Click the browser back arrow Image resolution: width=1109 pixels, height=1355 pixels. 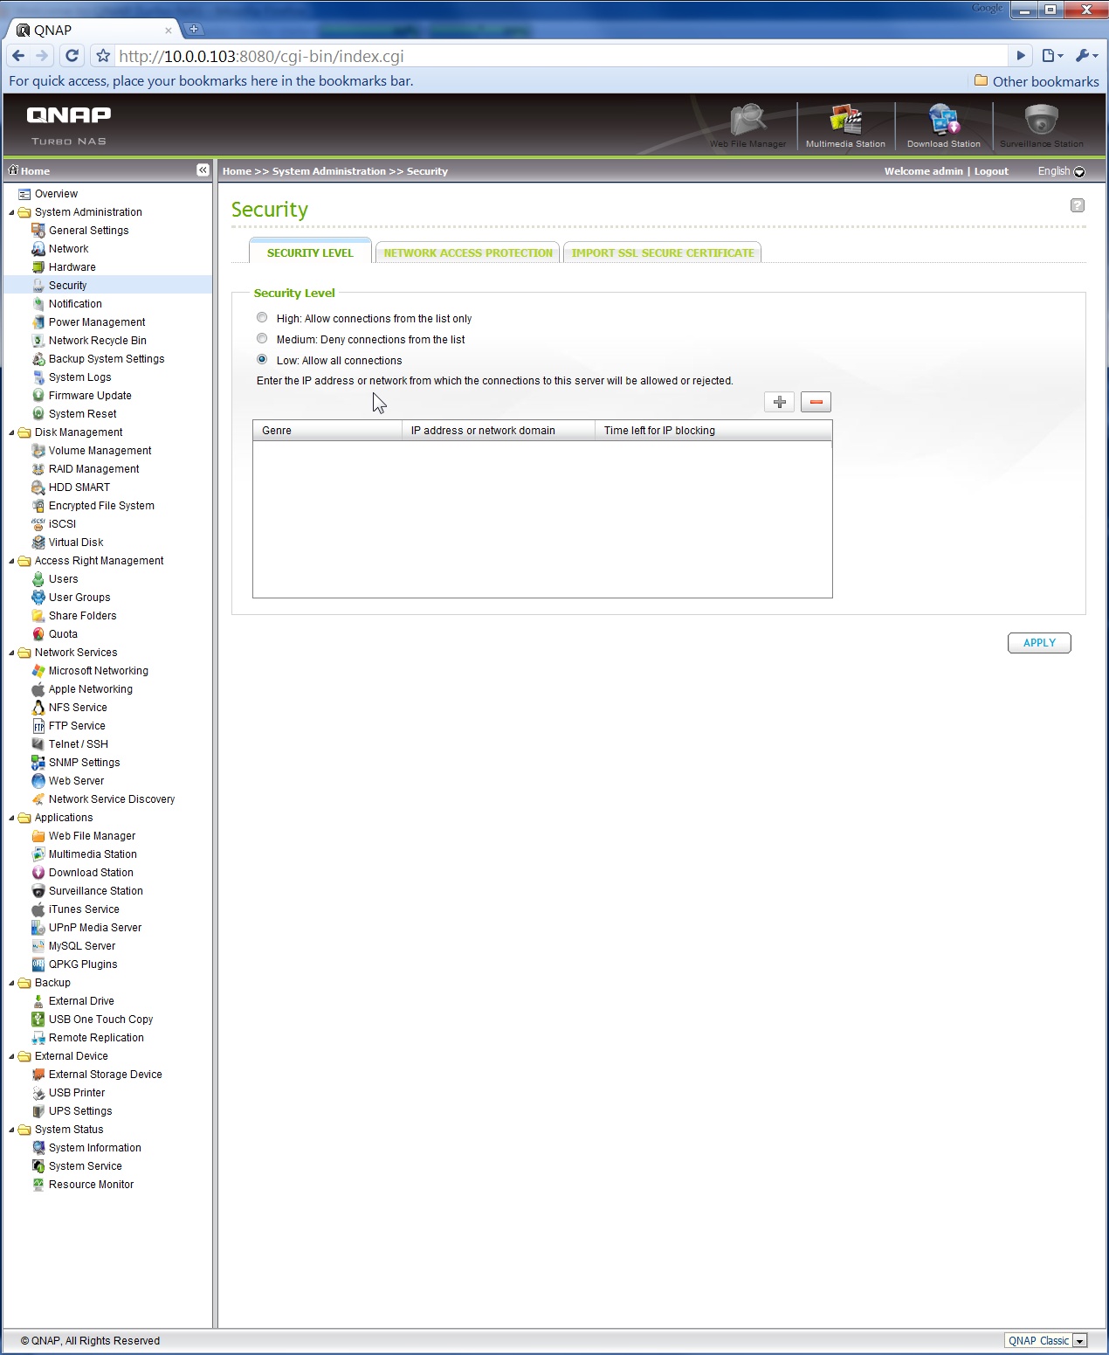coord(18,56)
